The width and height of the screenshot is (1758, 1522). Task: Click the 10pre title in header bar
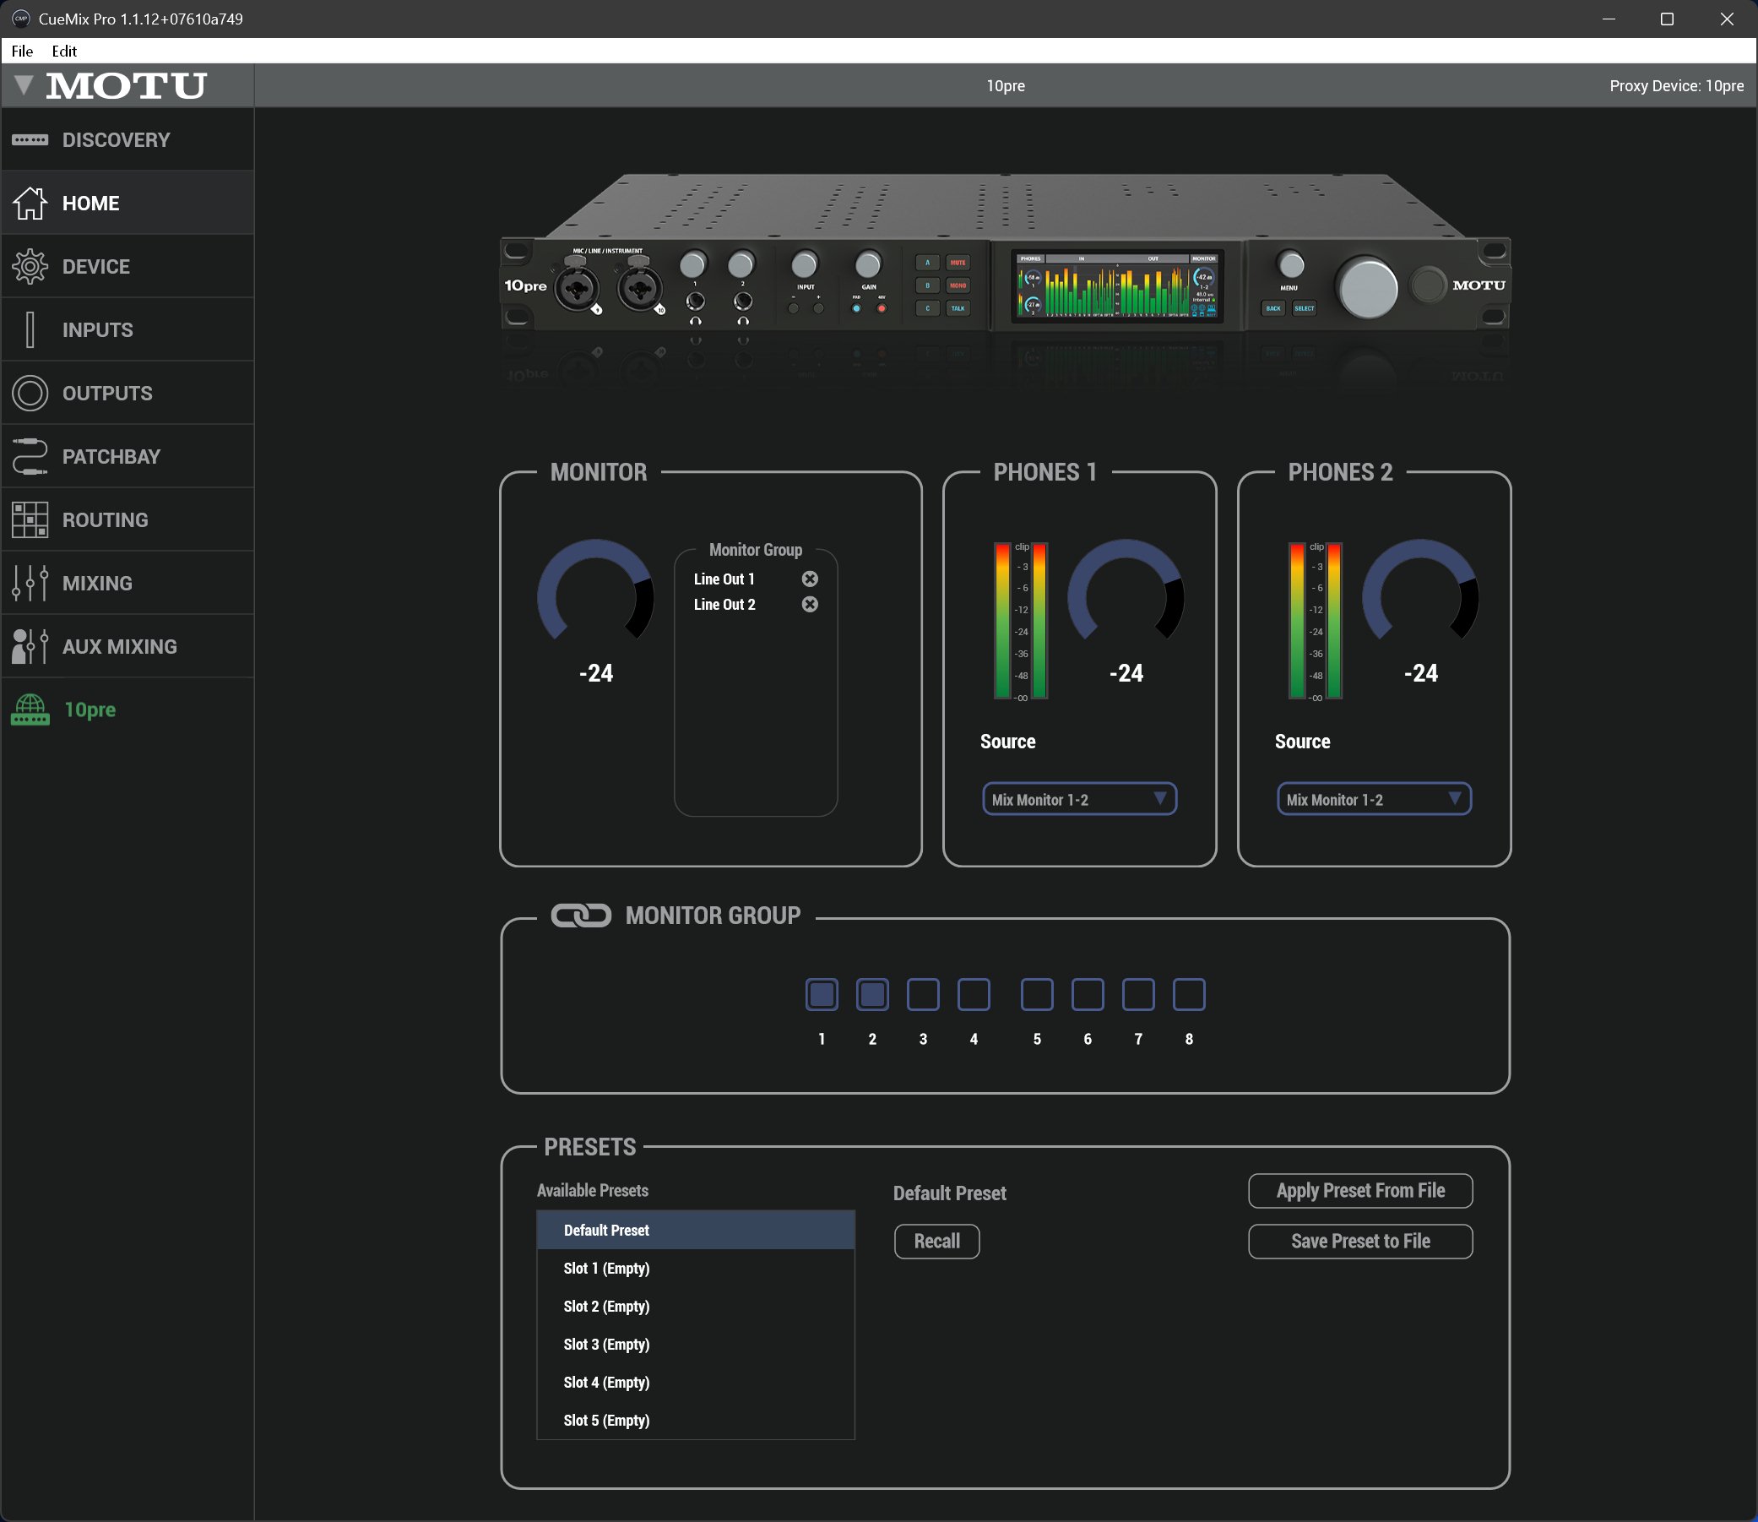tap(1005, 86)
